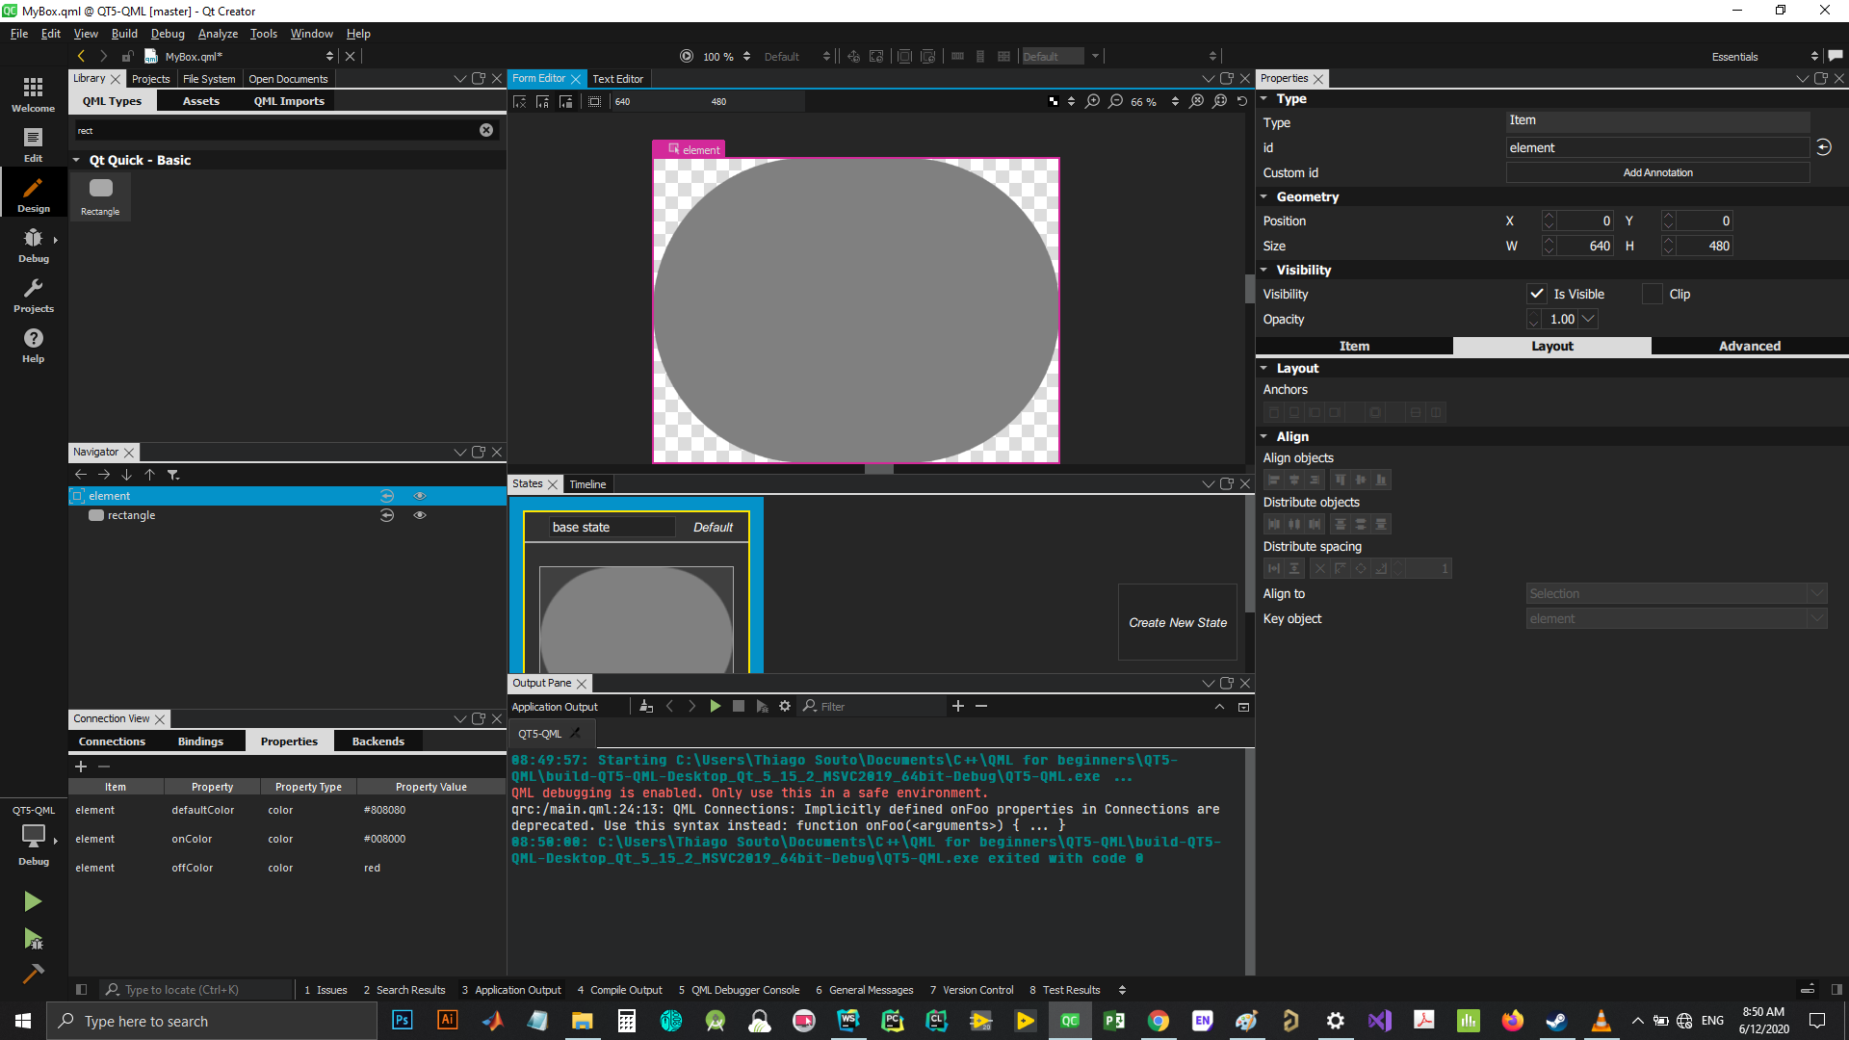Toggle export alias for element row
1849x1040 pixels.
(387, 496)
